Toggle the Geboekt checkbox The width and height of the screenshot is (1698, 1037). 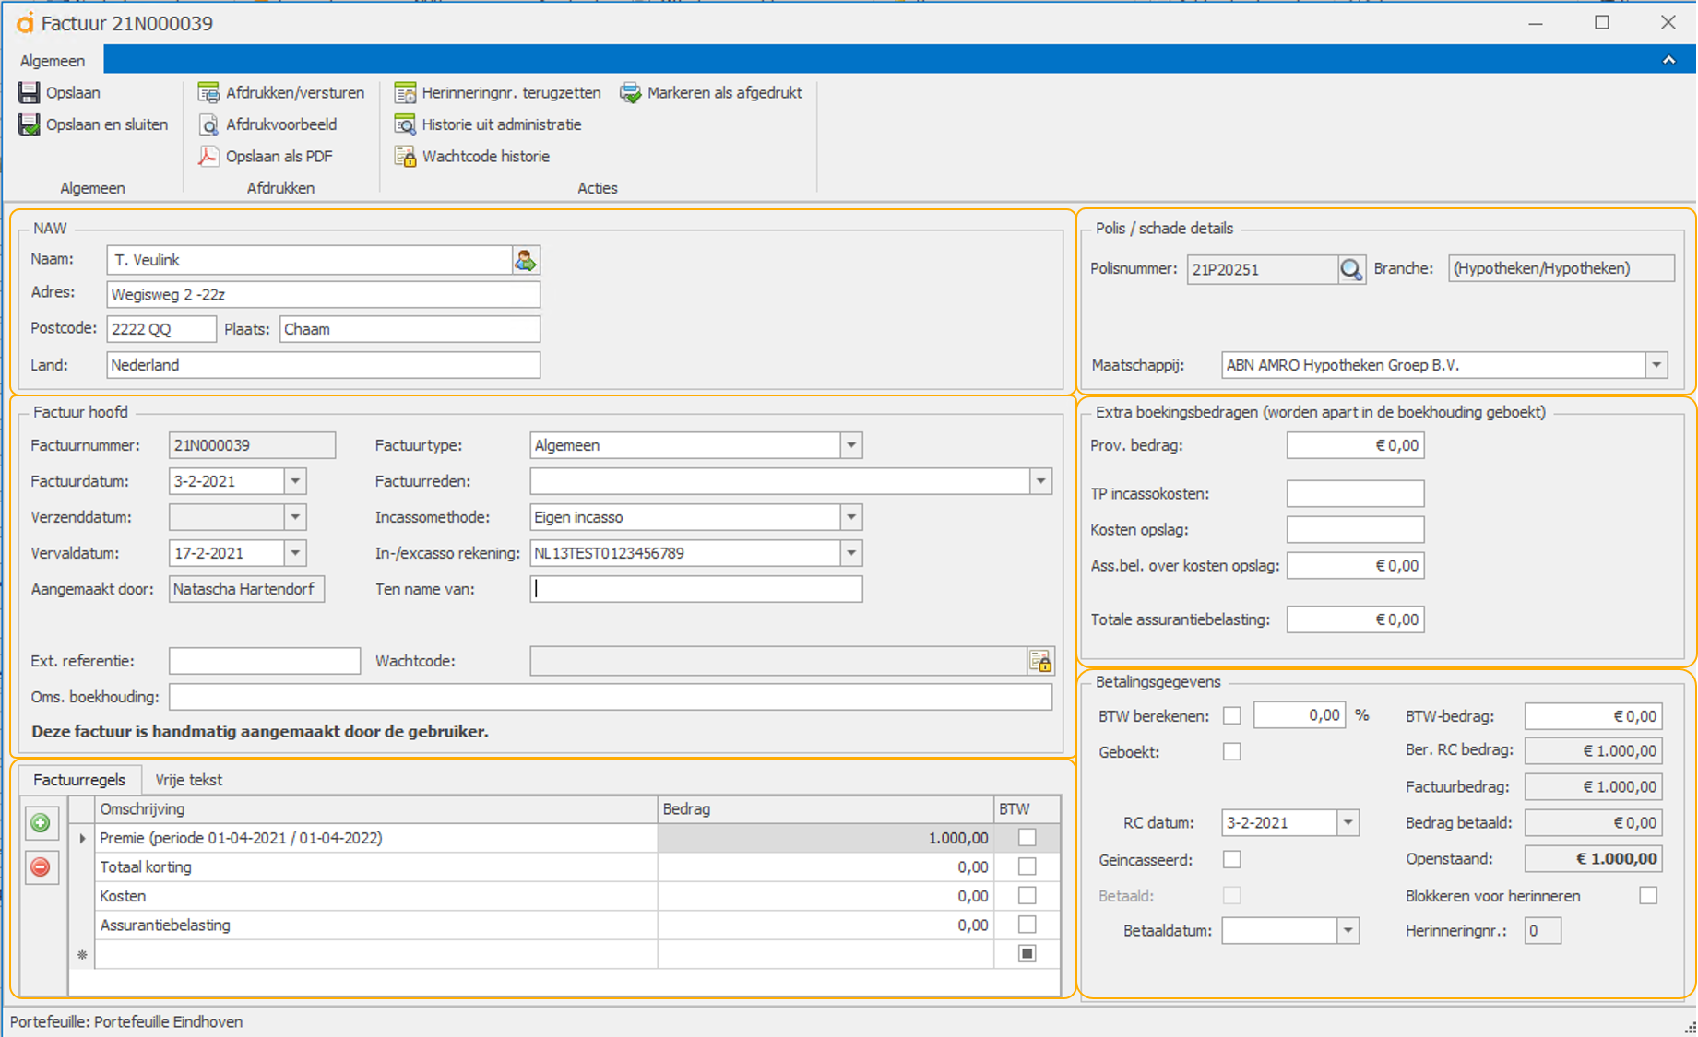1231,751
